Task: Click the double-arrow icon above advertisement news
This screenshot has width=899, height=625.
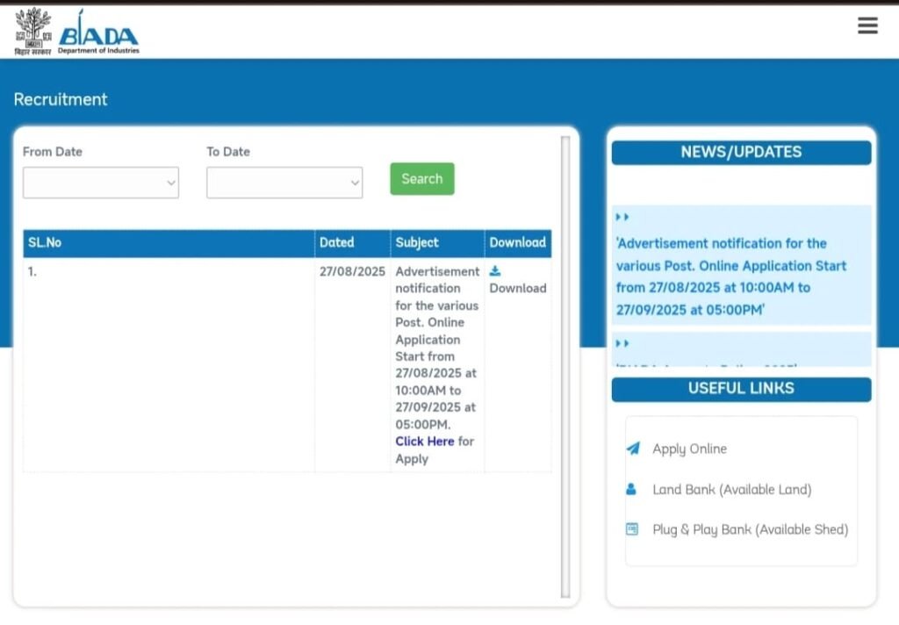Action: point(622,217)
